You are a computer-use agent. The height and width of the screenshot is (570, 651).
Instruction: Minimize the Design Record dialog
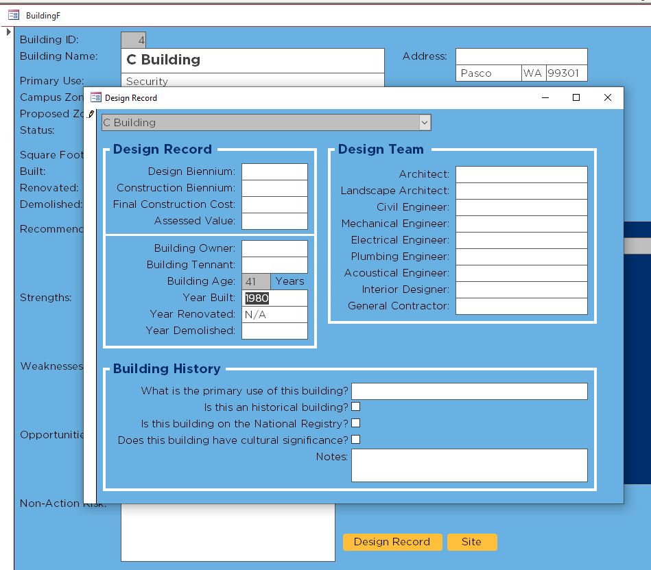545,98
